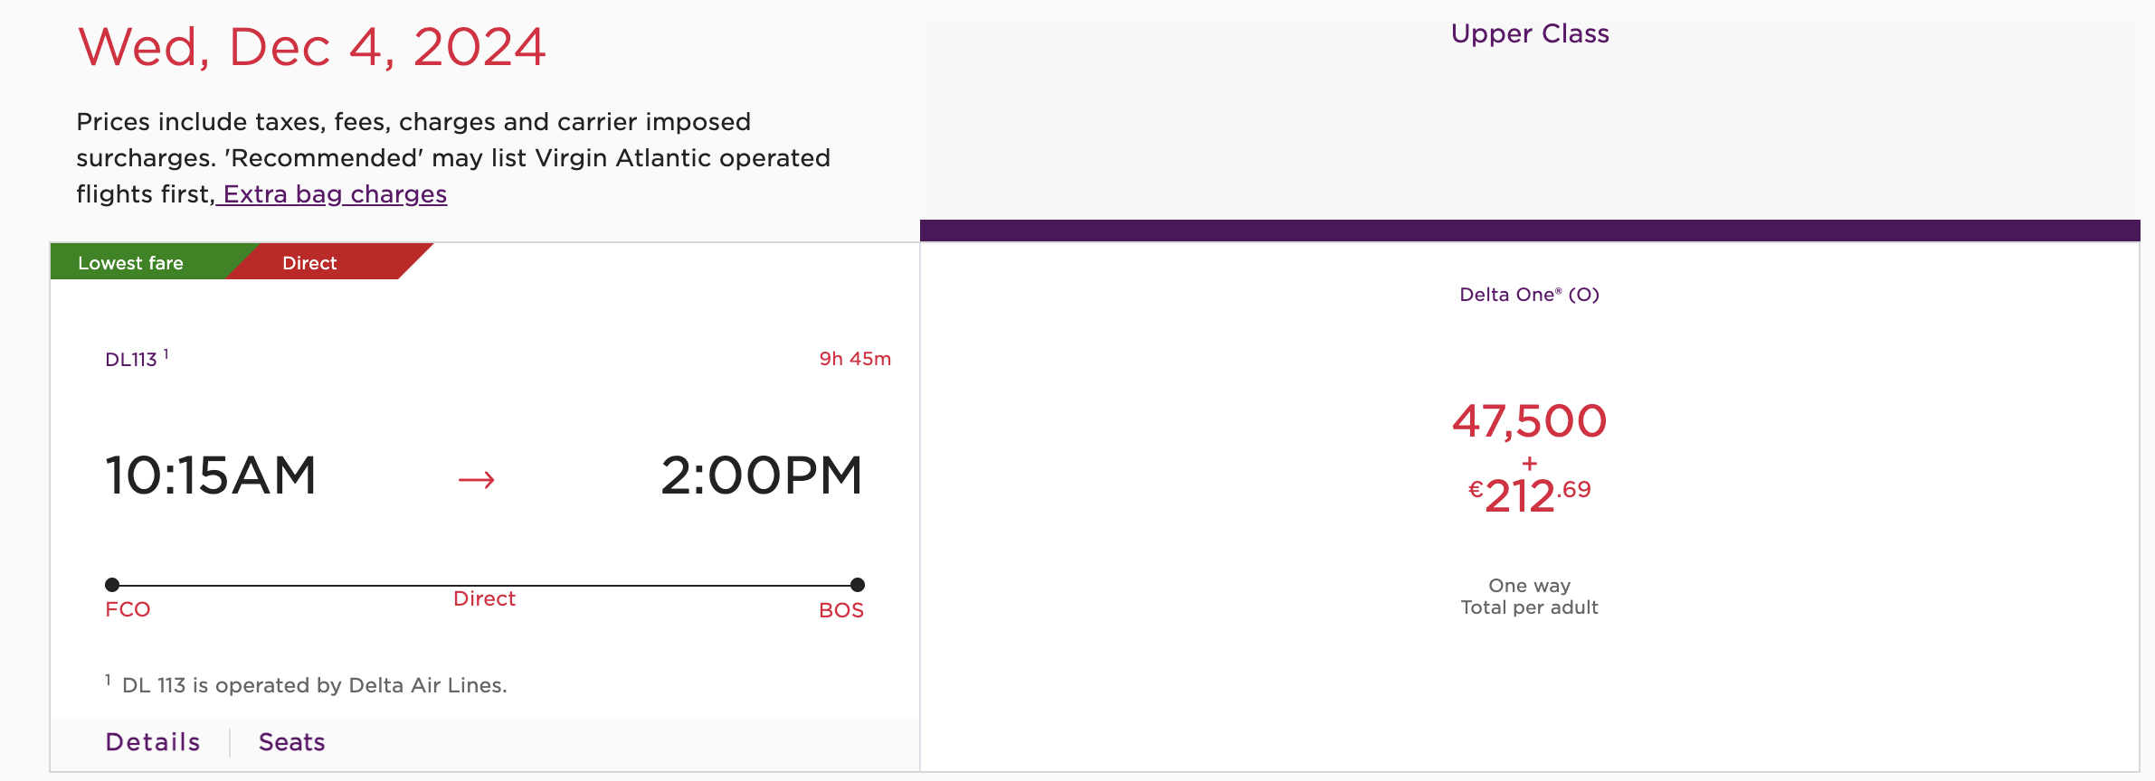
Task: Click the red Direct ribbon badge
Action: pos(310,263)
